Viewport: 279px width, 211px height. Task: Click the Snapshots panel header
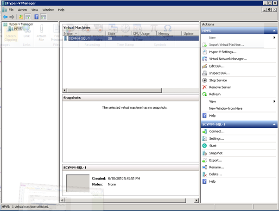pos(131,98)
